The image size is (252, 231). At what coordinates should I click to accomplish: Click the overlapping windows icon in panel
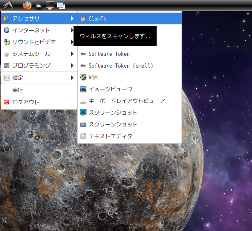pyautogui.click(x=60, y=5)
